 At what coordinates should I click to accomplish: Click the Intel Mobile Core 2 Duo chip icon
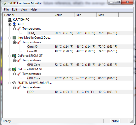coord(14,38)
